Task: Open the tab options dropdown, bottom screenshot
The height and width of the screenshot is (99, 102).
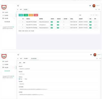Action: tap(100, 59)
